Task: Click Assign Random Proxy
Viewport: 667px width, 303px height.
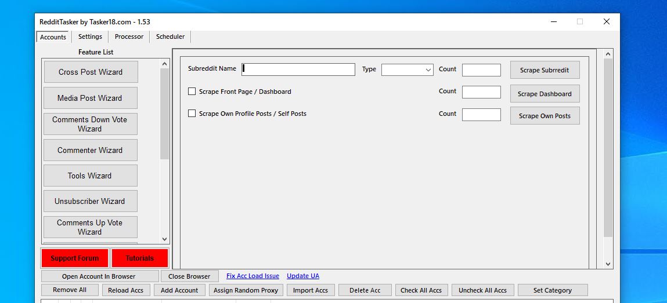Action: coord(246,290)
